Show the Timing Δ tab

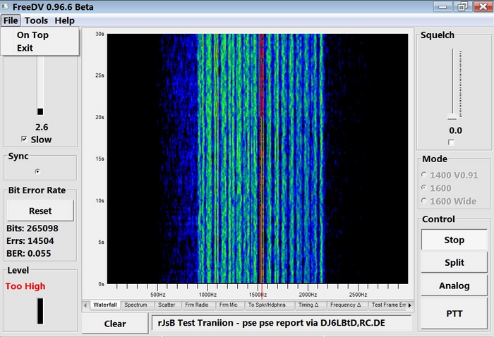point(308,305)
